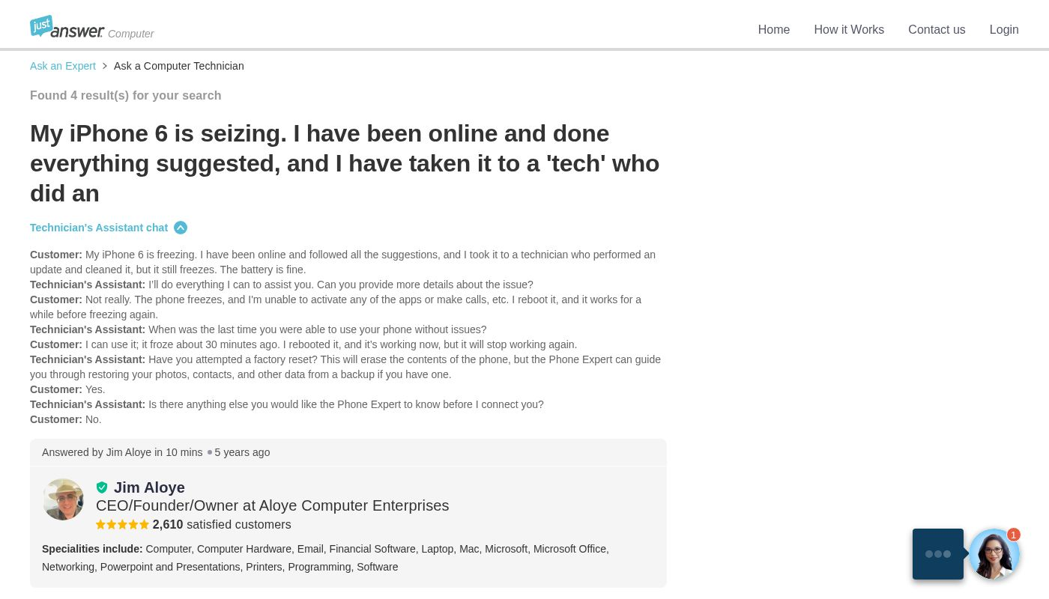
Task: Go to the Home menu item
Action: pyautogui.click(x=773, y=30)
